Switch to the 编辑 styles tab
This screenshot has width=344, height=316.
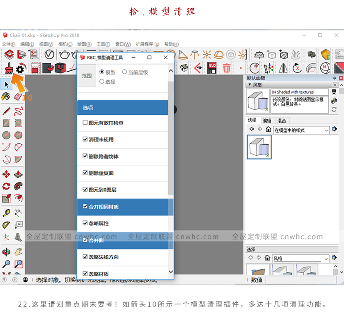(267, 121)
